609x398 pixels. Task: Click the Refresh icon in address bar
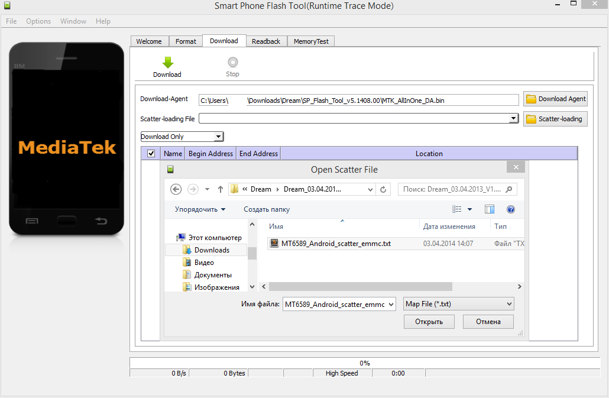coord(383,189)
